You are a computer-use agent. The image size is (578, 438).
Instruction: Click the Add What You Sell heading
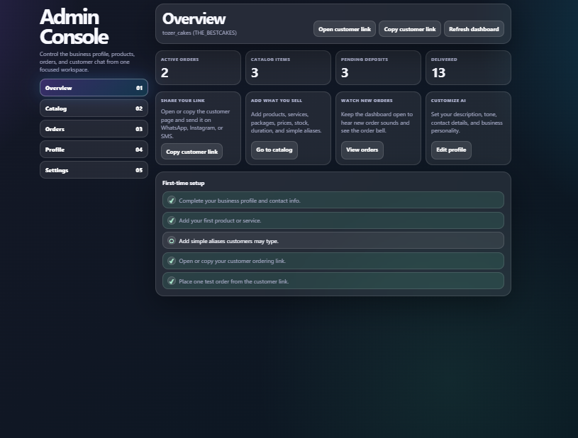[277, 101]
